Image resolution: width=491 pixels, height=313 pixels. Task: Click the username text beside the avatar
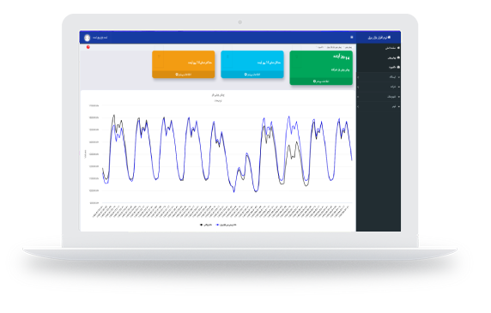pyautogui.click(x=100, y=38)
